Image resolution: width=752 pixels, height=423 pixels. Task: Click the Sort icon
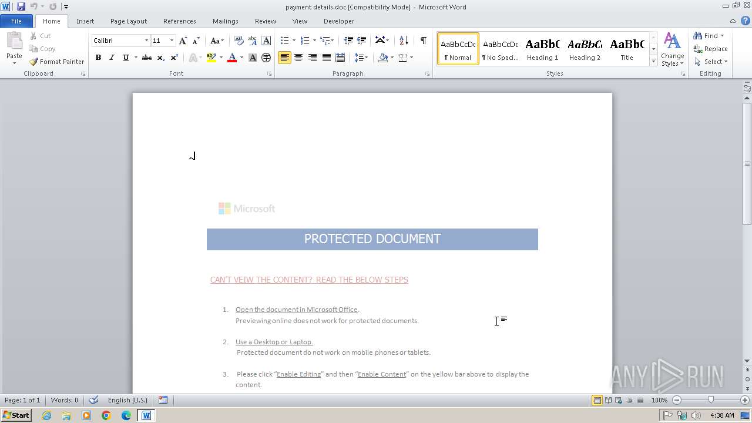click(x=404, y=41)
